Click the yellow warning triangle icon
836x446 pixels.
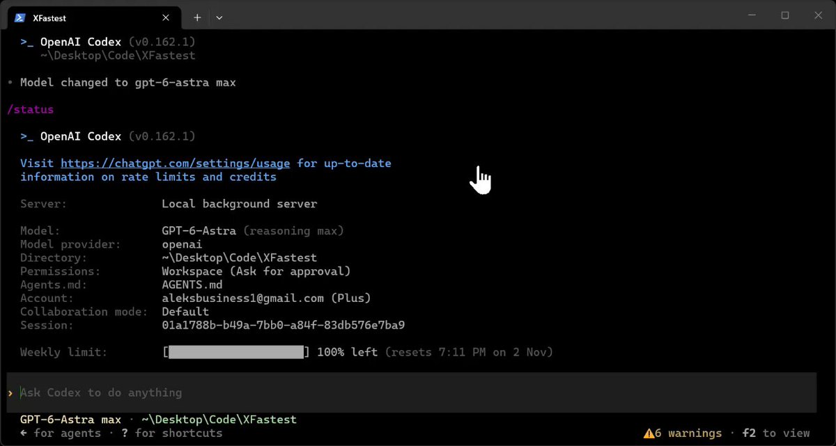pyautogui.click(x=649, y=433)
